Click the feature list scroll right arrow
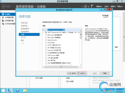The width and height of the screenshot is (125, 93). click(79, 67)
